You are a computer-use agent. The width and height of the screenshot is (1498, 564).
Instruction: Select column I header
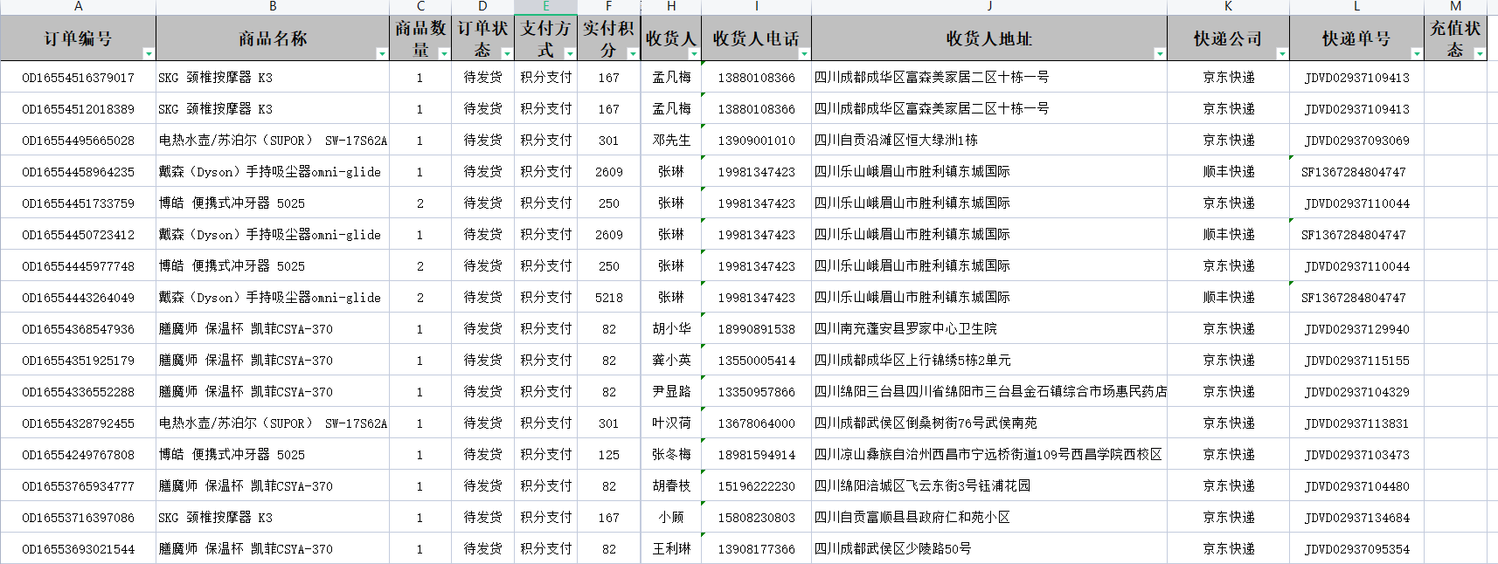point(756,6)
